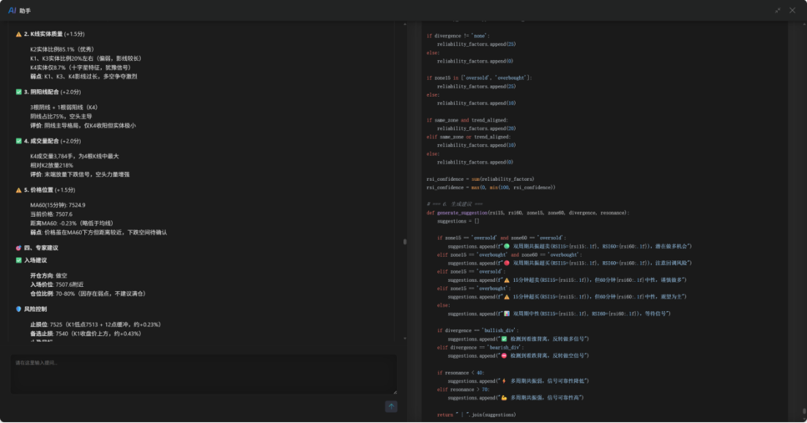This screenshot has width=807, height=423.
Task: Click the target icon next to 专家建议
Action: pyautogui.click(x=19, y=248)
